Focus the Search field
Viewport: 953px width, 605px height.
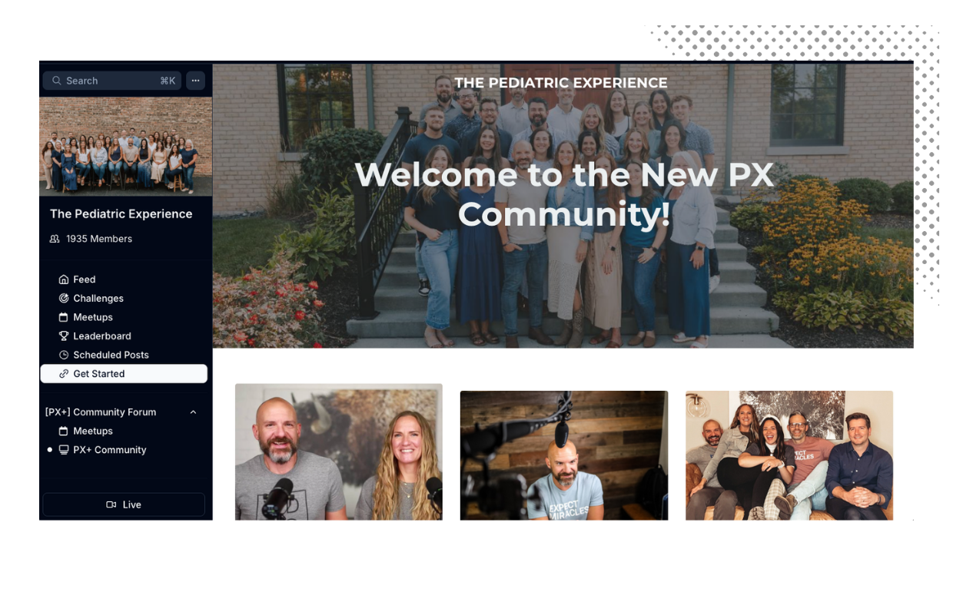coord(112,81)
